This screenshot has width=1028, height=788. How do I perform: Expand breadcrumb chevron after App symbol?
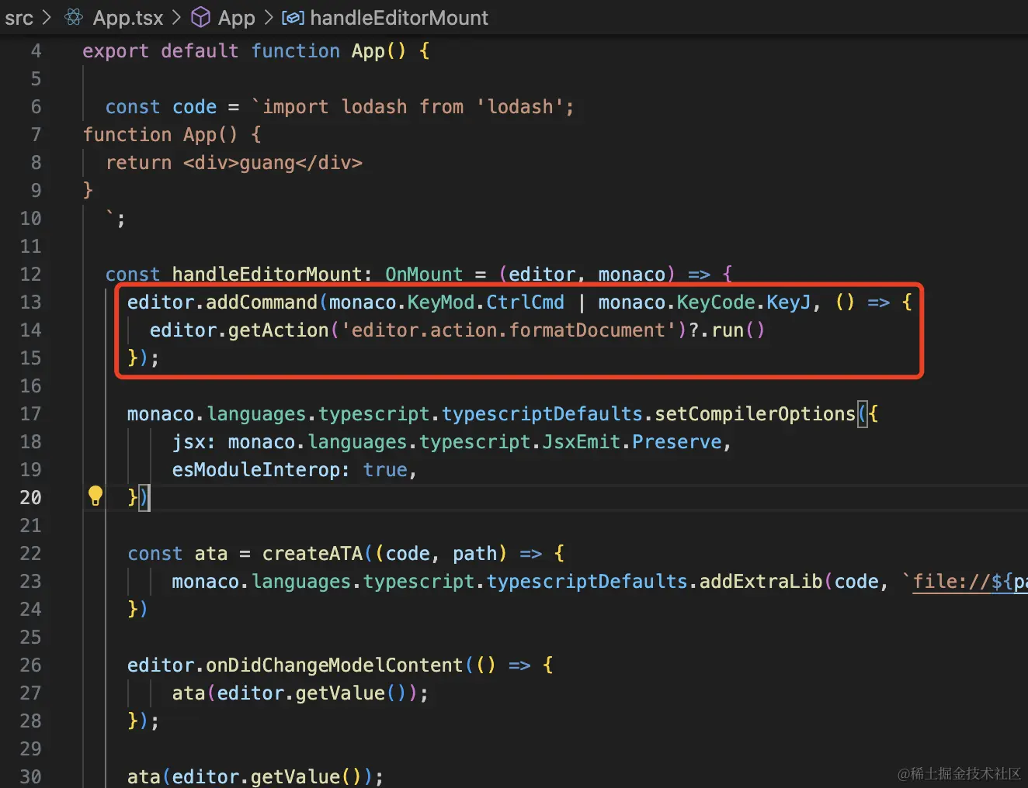268,18
